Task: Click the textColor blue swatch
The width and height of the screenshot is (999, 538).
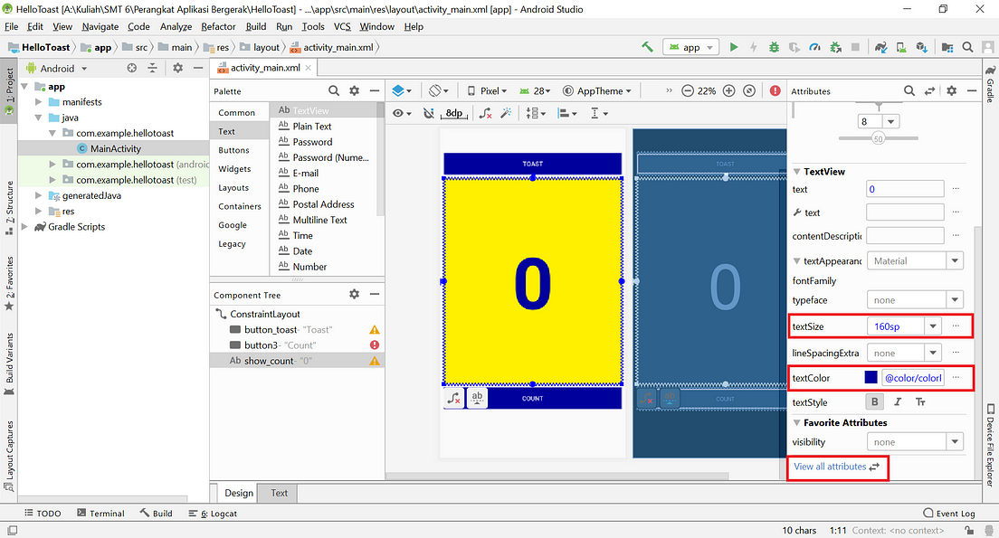Action: [x=871, y=378]
